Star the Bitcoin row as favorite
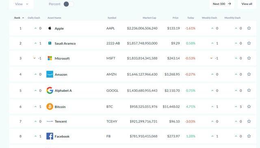This screenshot has width=260, height=148. [249, 107]
